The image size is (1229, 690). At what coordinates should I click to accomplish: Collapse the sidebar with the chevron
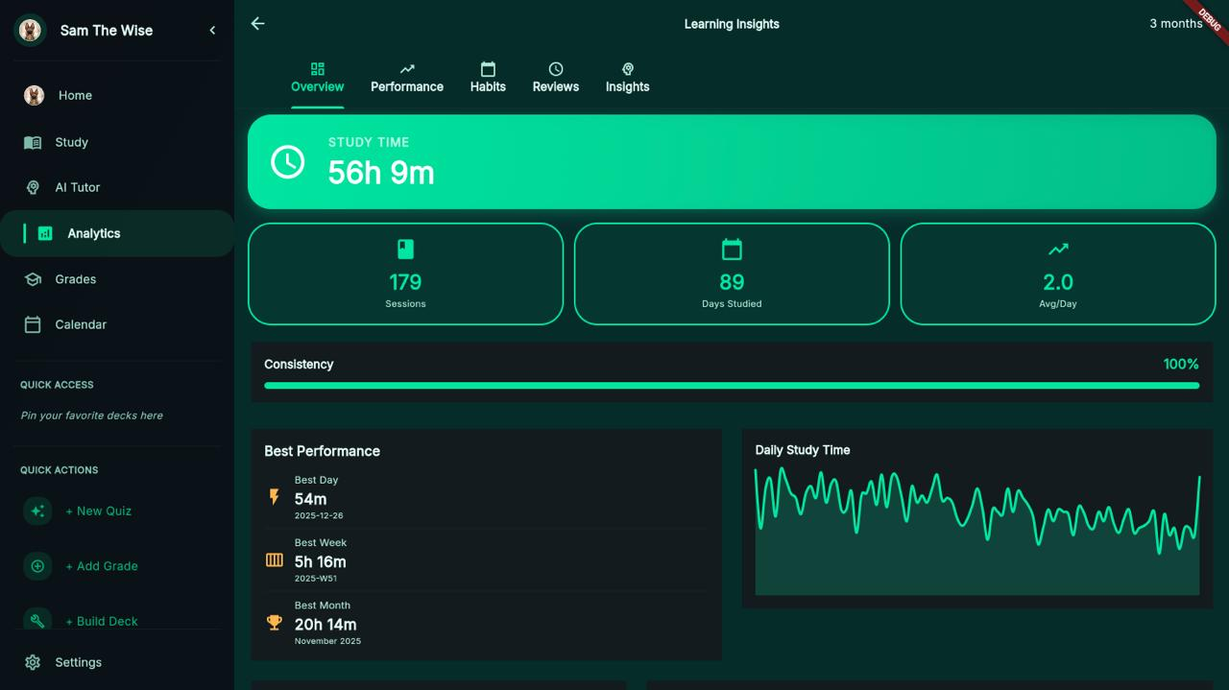212,30
